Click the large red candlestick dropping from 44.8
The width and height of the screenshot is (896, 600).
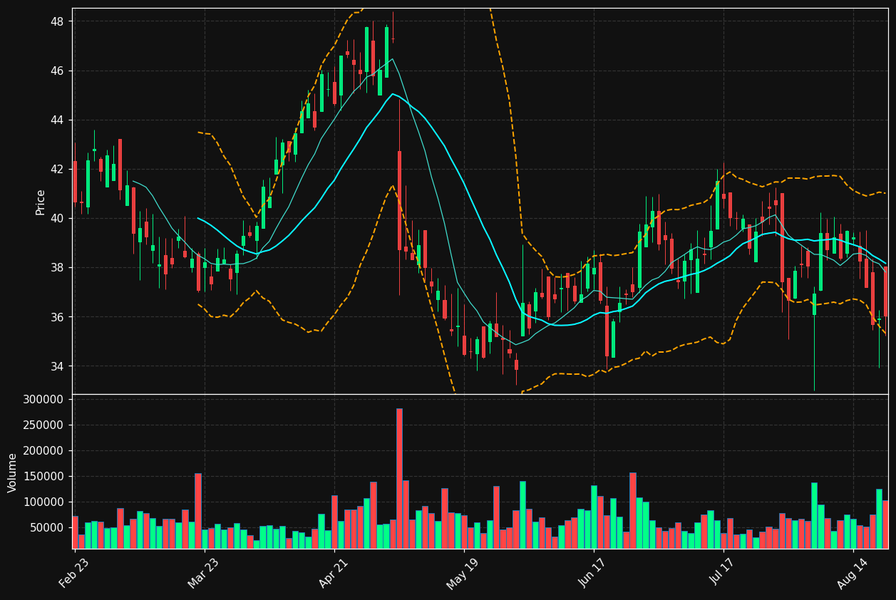click(399, 200)
